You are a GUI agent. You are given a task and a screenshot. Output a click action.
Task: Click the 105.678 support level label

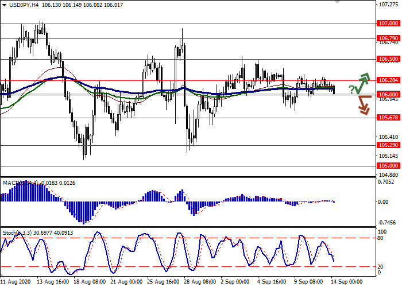click(x=388, y=118)
